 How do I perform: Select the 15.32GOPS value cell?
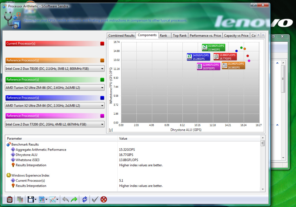127,149
